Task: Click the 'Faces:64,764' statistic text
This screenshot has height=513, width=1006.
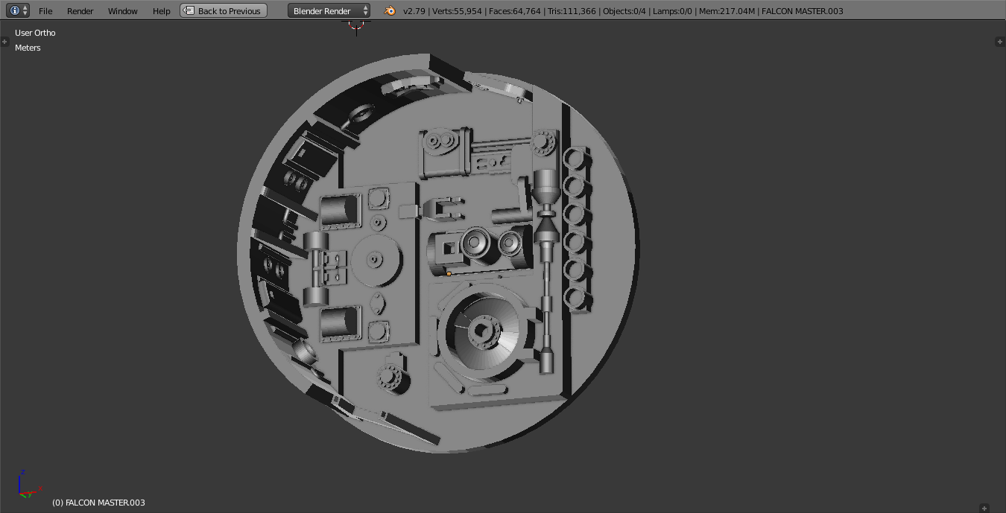Action: (515, 11)
